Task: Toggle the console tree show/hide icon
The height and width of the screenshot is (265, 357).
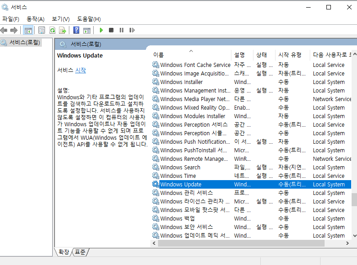Action: point(28,30)
